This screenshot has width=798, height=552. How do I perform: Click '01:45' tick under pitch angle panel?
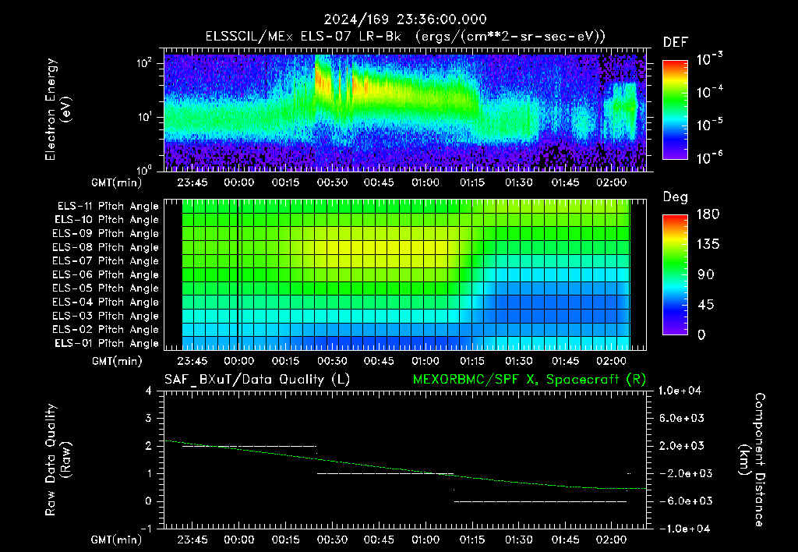566,361
